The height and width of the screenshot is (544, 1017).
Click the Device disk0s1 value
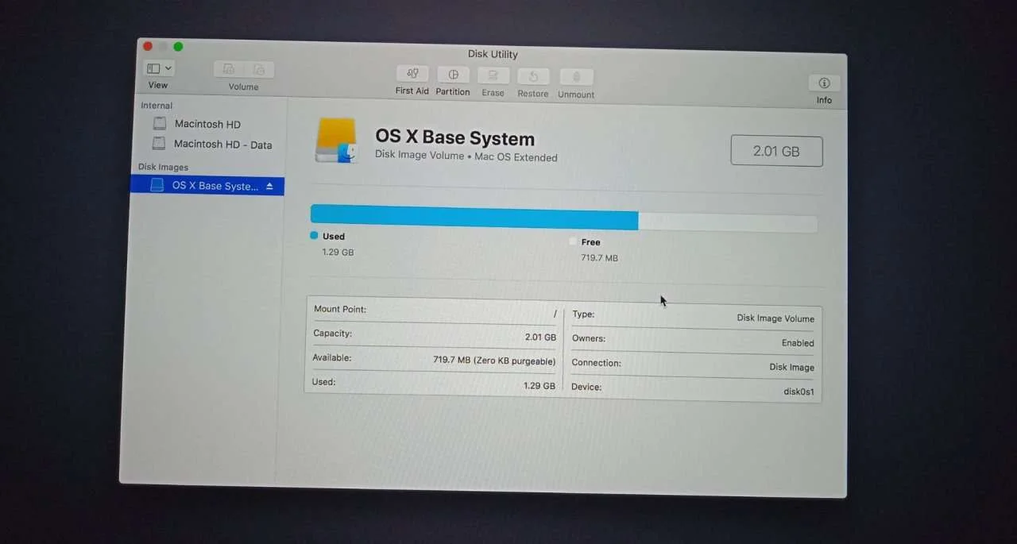coord(799,392)
